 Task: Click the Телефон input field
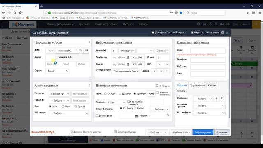click(x=208, y=60)
